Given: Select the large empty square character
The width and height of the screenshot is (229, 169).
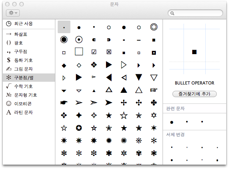Looking at the screenshot, I should [79, 51].
